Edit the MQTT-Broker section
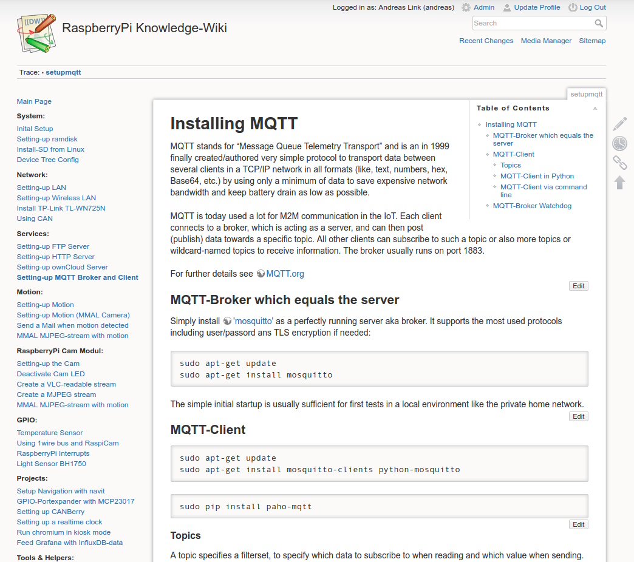 [x=579, y=416]
